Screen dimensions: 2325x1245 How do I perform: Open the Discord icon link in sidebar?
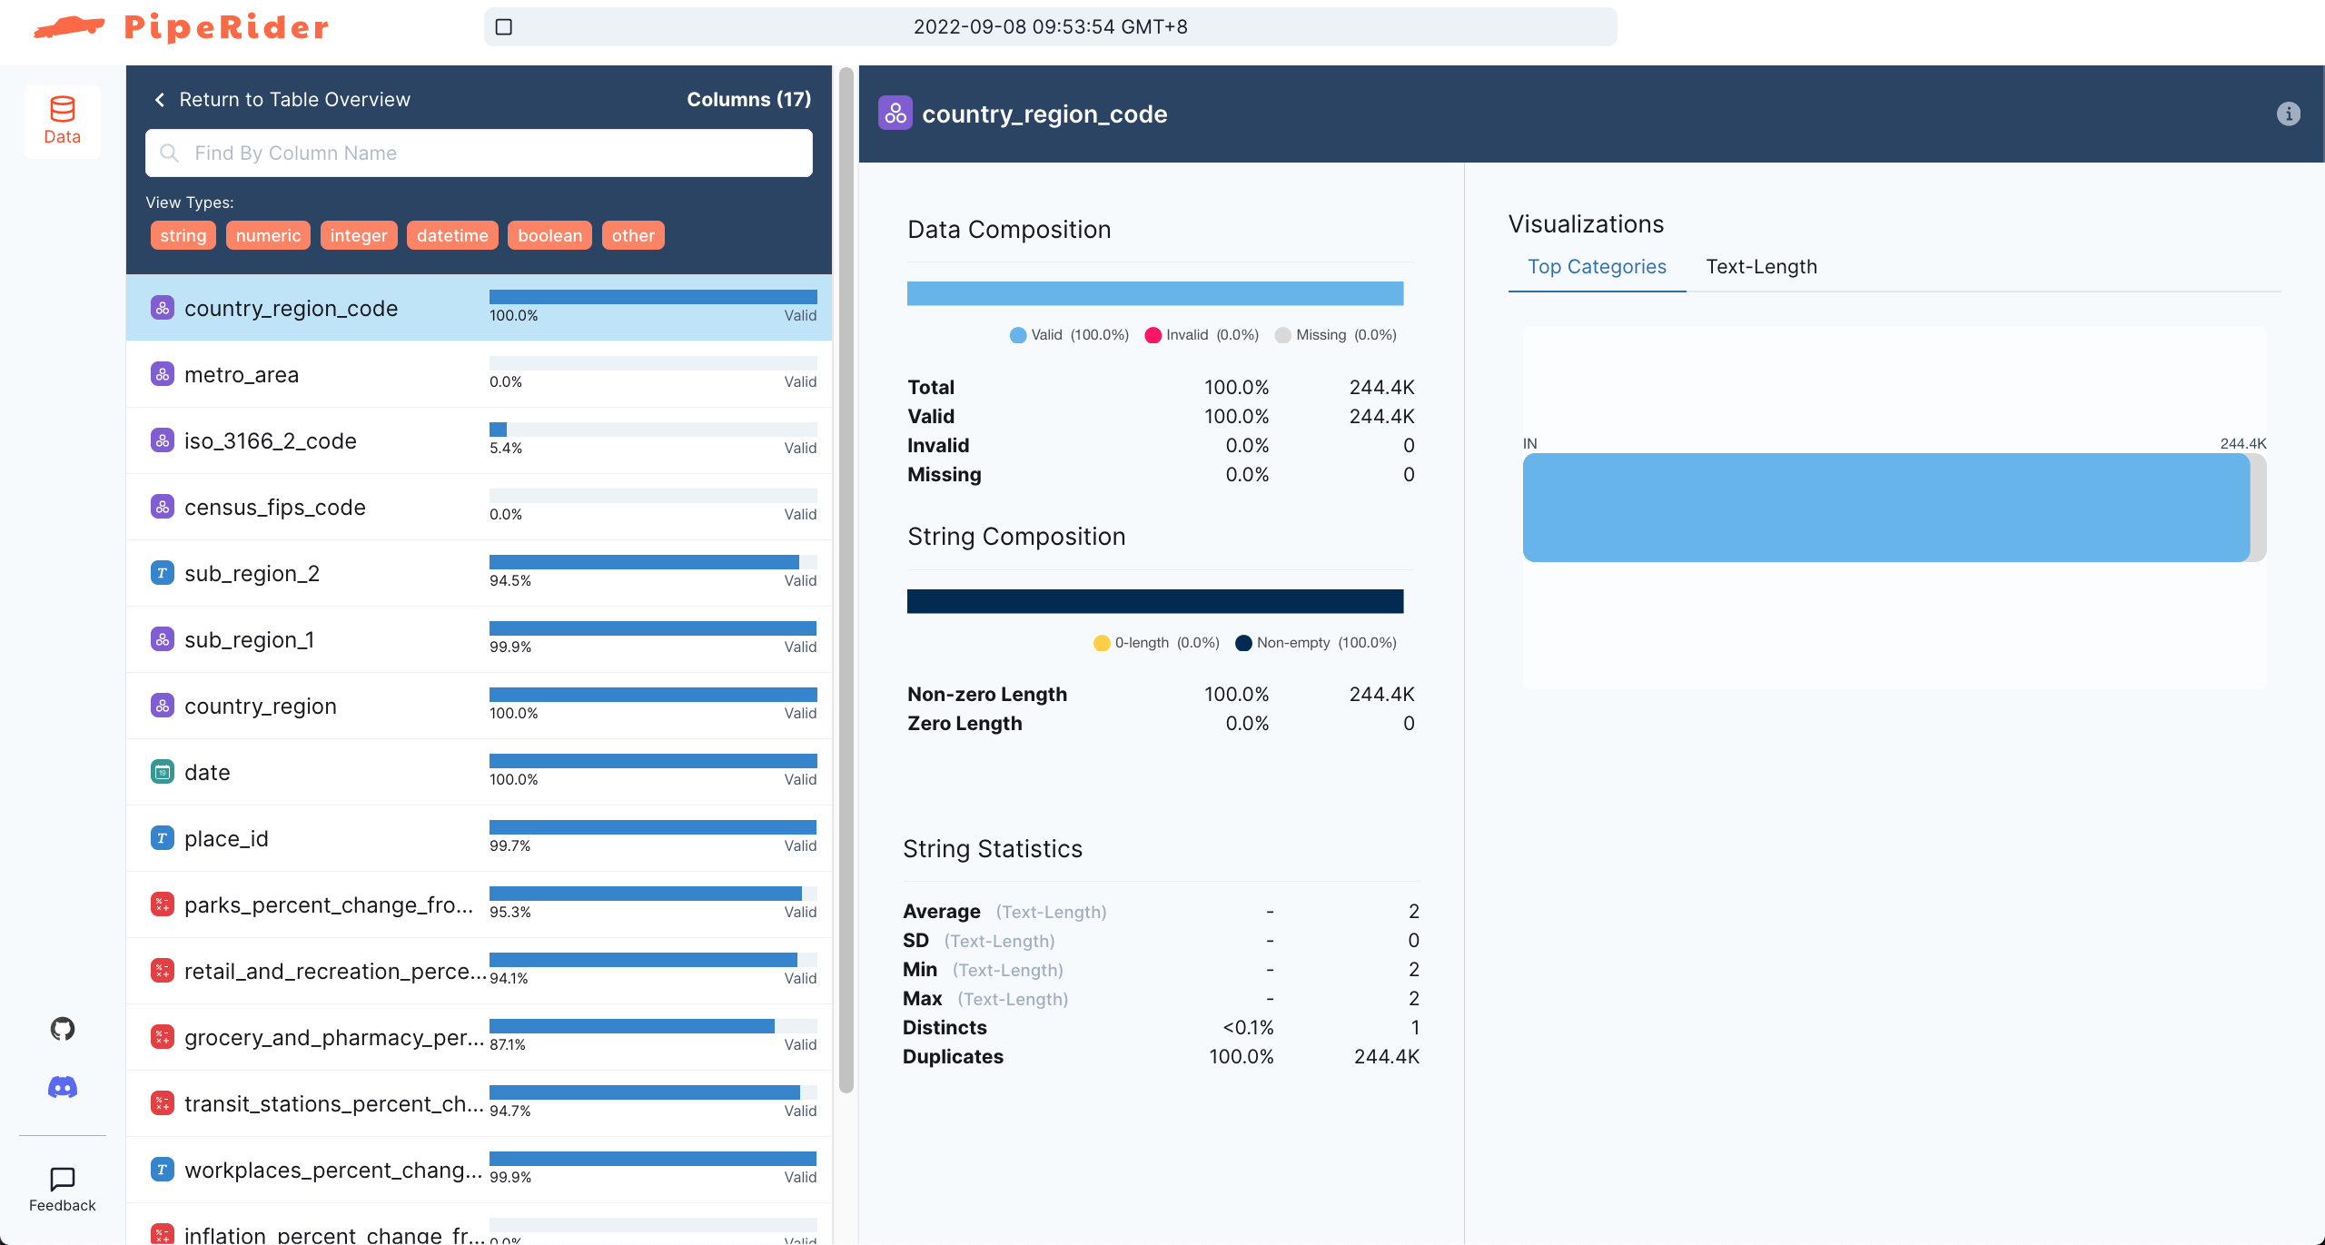[62, 1087]
